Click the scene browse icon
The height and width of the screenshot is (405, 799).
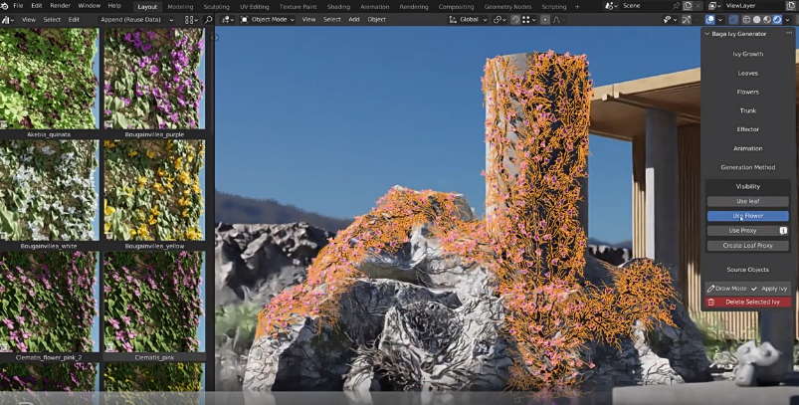click(612, 6)
